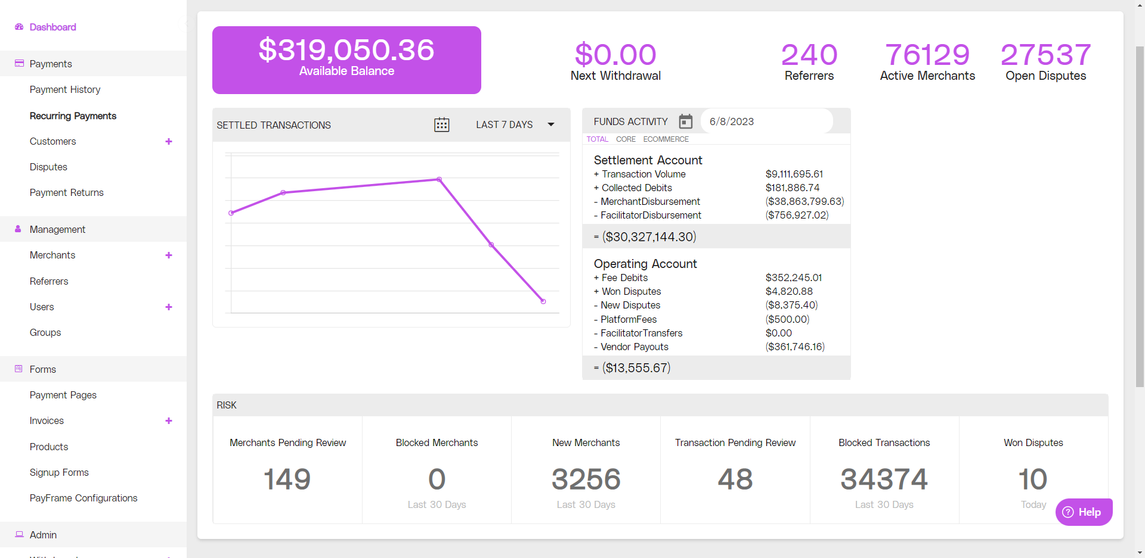Screen dimensions: 1145x558
Task: Expand Merchants with plus icon
Action: point(169,255)
